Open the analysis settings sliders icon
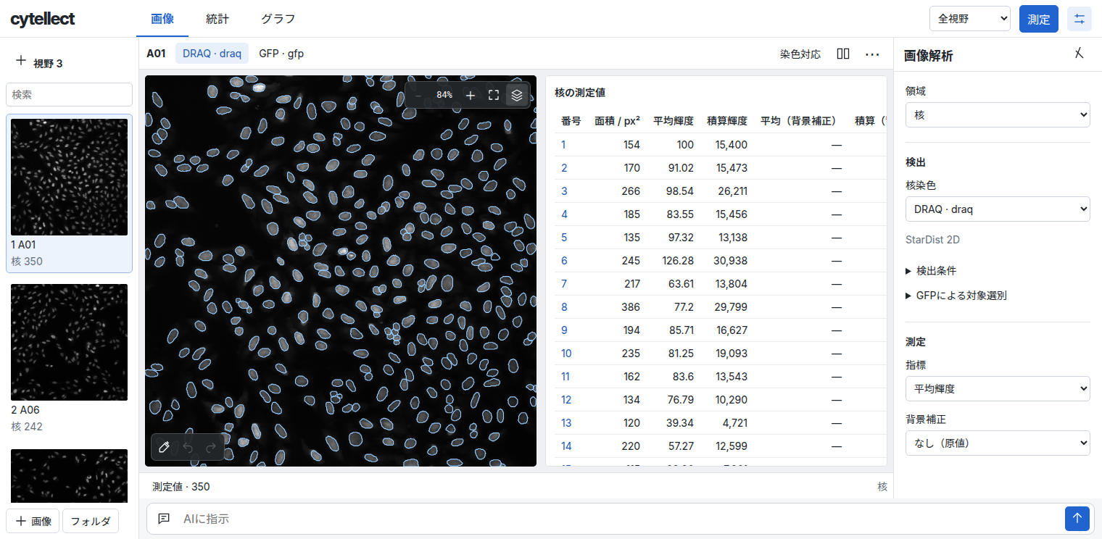1102x539 pixels. tap(1080, 19)
